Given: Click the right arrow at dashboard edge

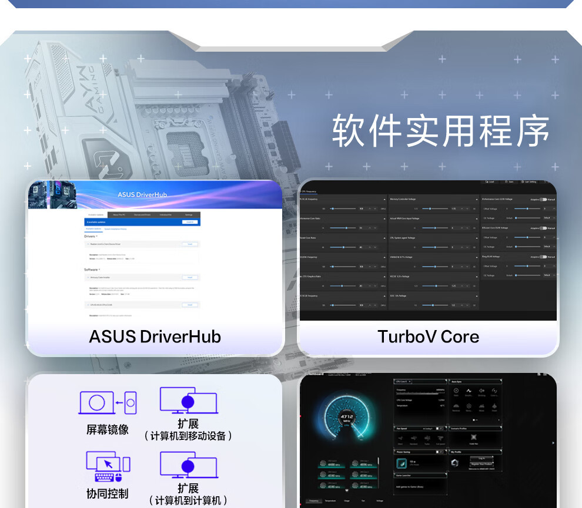Looking at the screenshot, I should pyautogui.click(x=553, y=443).
